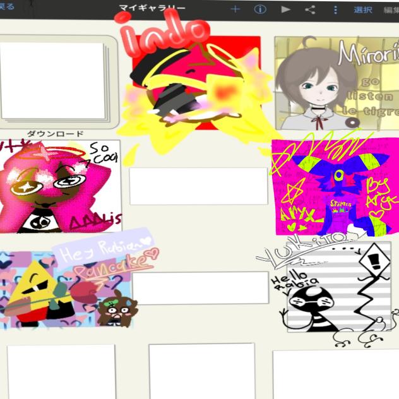Open the red 'indo' star character artwork

(196, 83)
